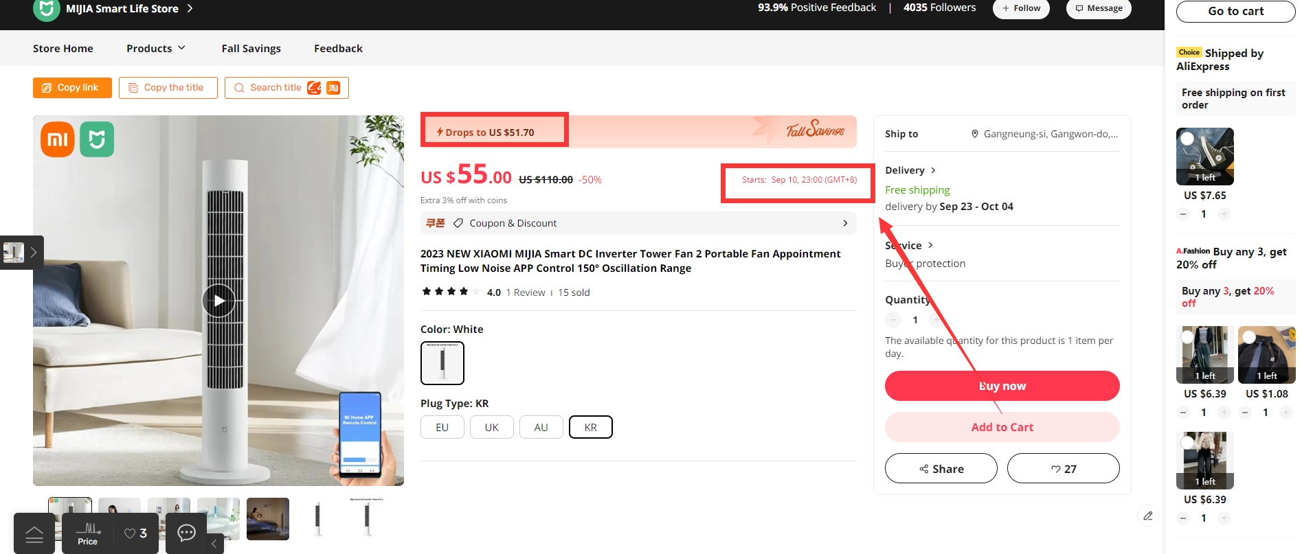Viewport: 1302px width, 554px height.
Task: Decrease quantity of US $7.65 sneakers
Action: click(1183, 214)
